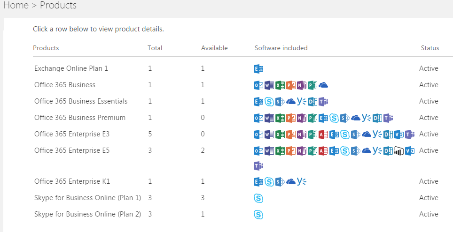
Task: Click the Access icon in Enterprise E3 row
Action: 323,135
